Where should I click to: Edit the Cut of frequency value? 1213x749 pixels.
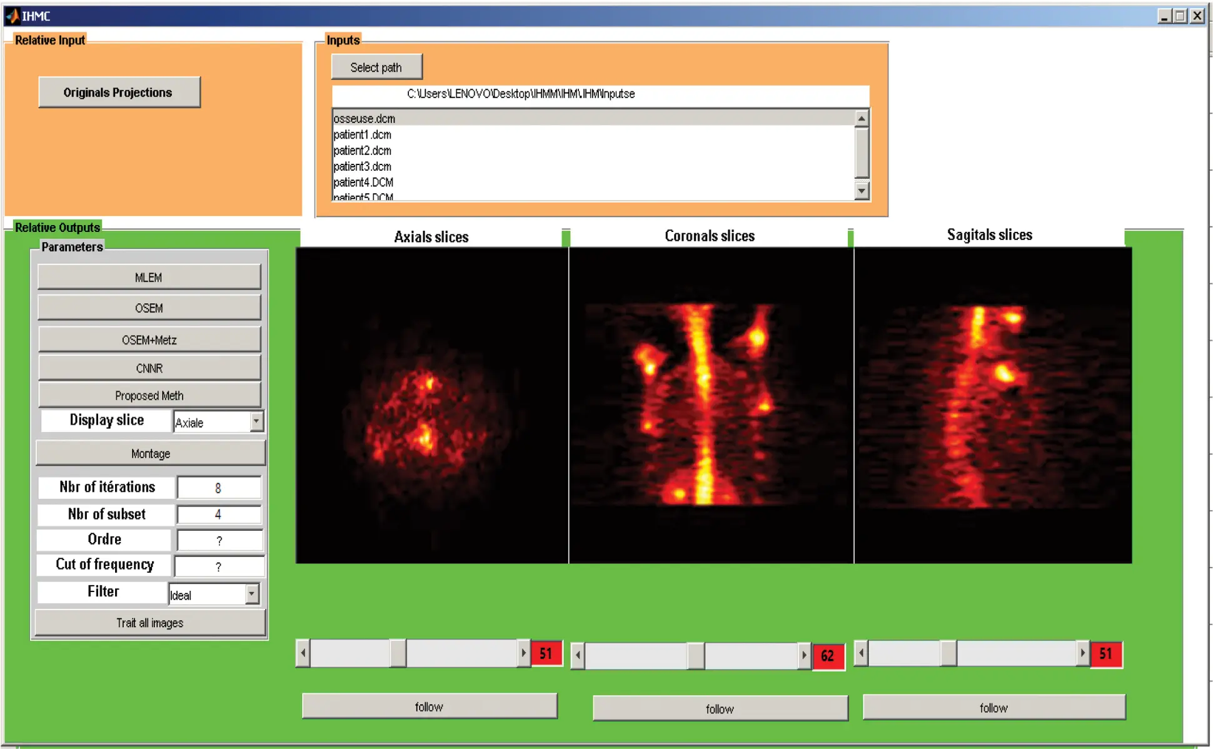coord(219,565)
